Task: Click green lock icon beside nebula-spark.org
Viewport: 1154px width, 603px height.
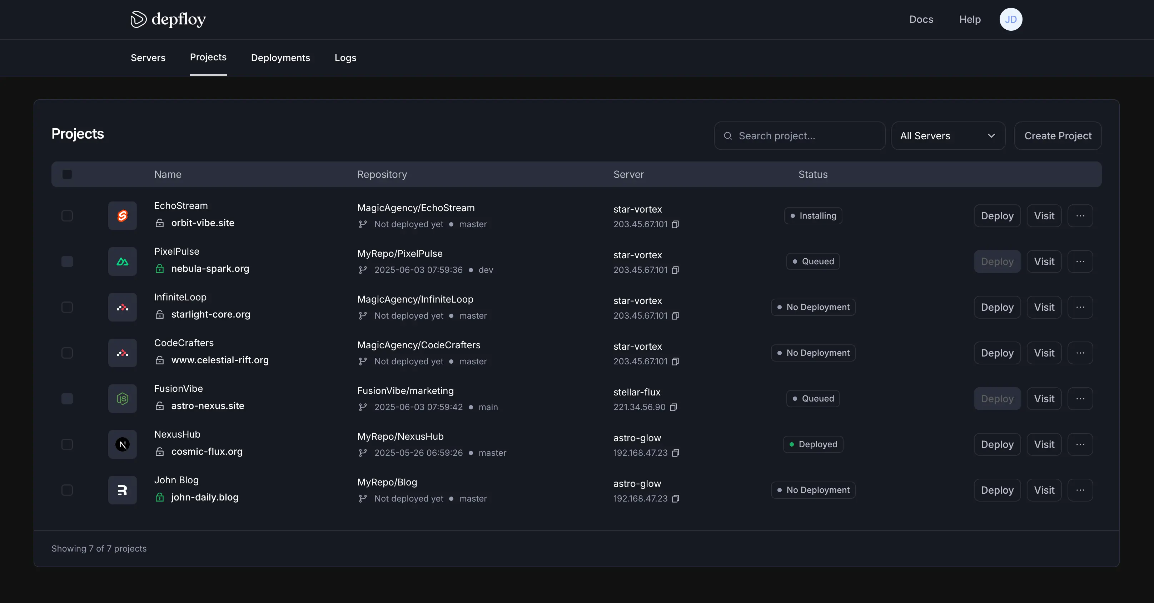Action: [x=159, y=268]
